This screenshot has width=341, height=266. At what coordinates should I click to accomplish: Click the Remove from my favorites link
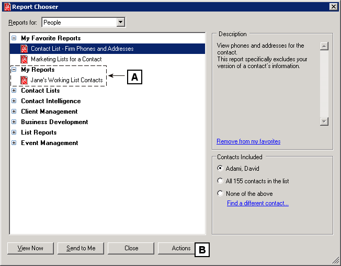coord(248,141)
